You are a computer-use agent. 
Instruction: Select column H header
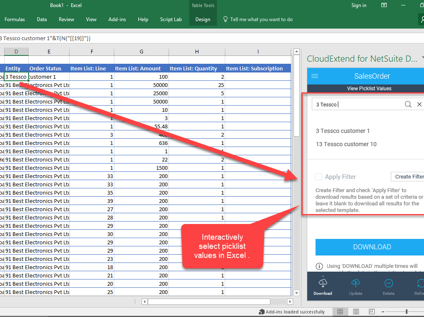tap(197, 51)
